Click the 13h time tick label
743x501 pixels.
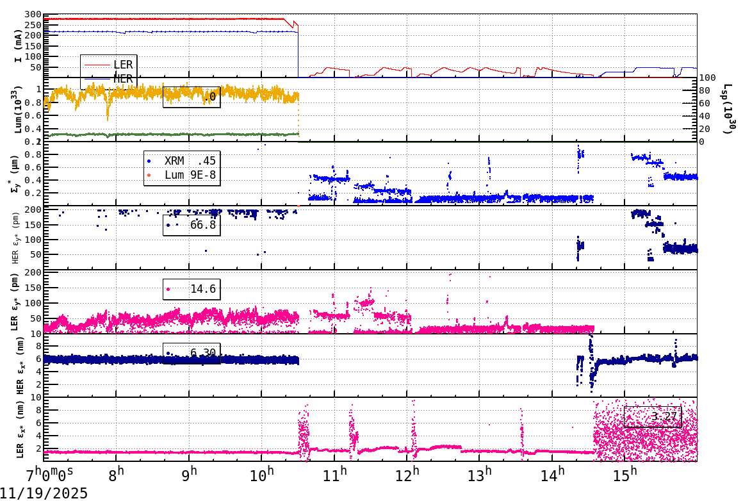coord(480,474)
